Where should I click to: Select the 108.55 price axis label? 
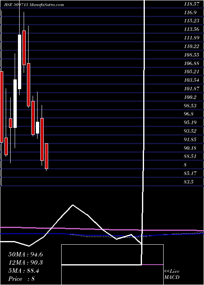pos(191,55)
